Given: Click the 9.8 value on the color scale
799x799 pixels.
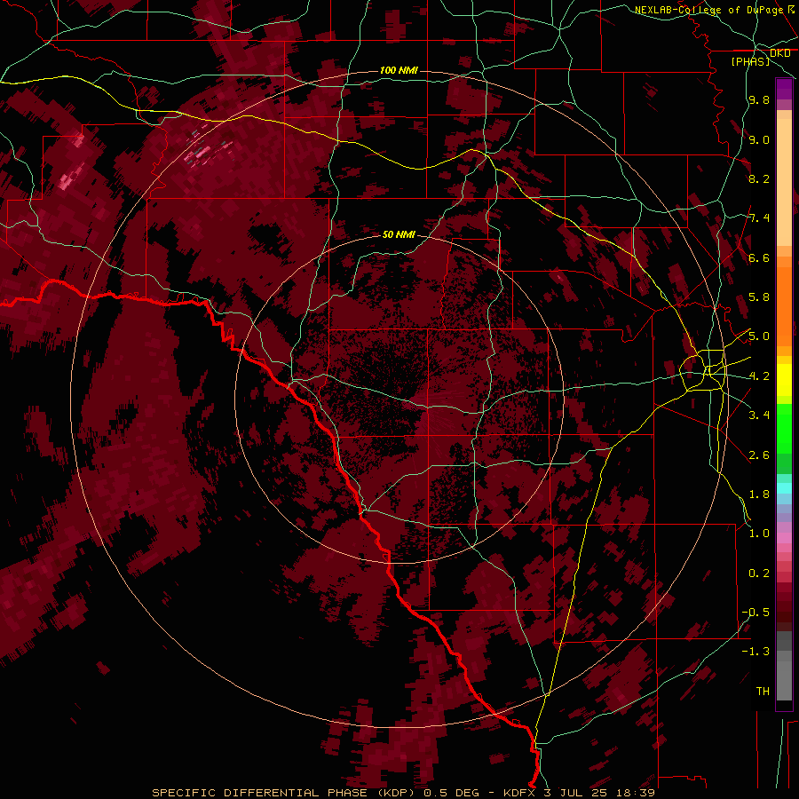Looking at the screenshot, I should click(x=759, y=99).
